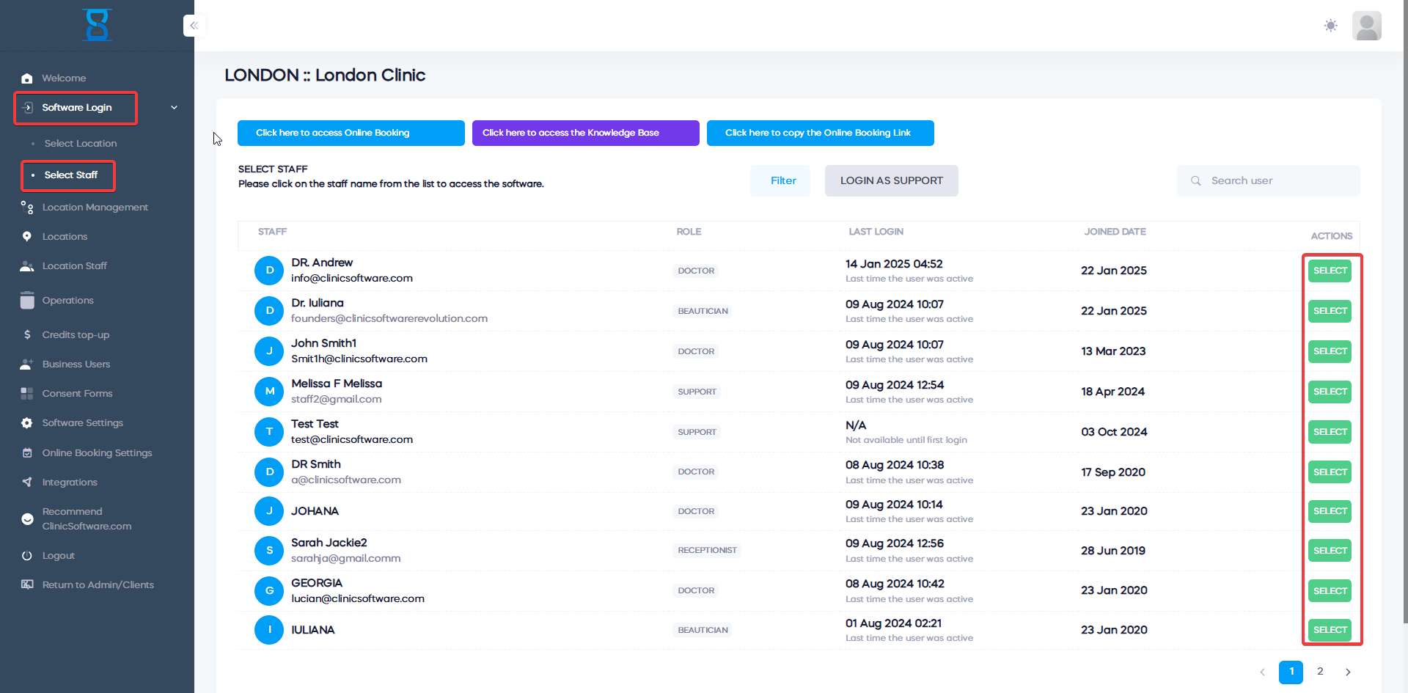Open Select Location submenu item
1408x693 pixels.
tap(80, 144)
